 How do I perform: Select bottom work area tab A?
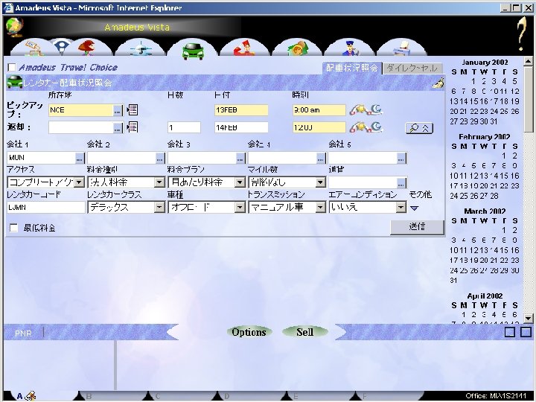click(20, 396)
